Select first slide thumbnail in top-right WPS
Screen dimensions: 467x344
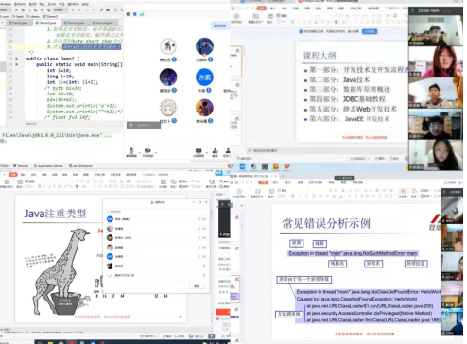(x=235, y=62)
